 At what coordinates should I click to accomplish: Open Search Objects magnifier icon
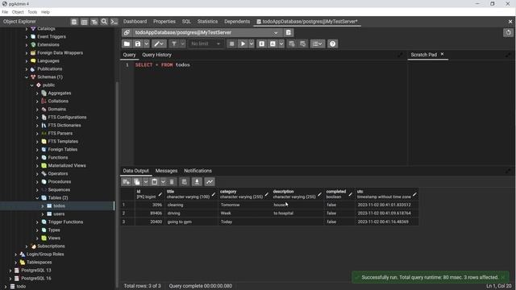click(104, 22)
